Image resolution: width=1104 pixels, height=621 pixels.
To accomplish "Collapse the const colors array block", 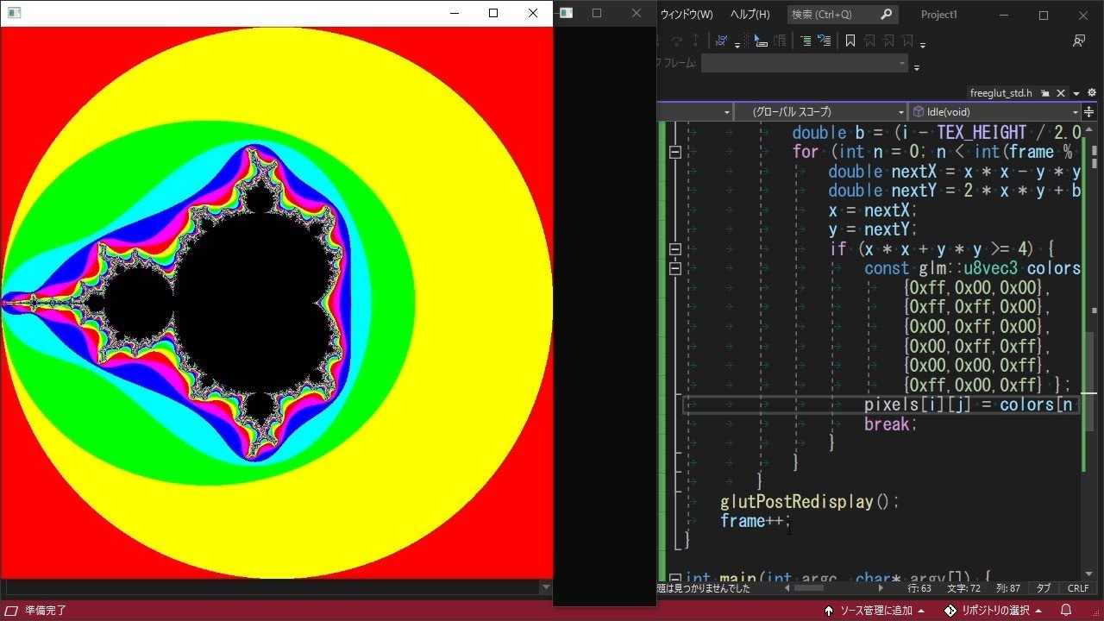I will click(675, 268).
